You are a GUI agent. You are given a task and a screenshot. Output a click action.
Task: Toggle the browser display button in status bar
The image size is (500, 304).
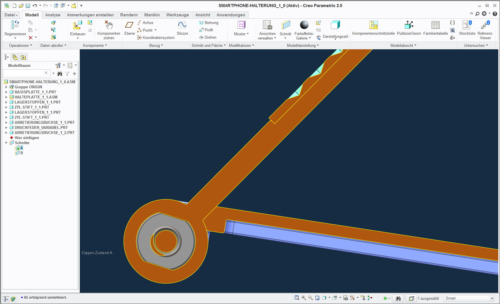13,299
